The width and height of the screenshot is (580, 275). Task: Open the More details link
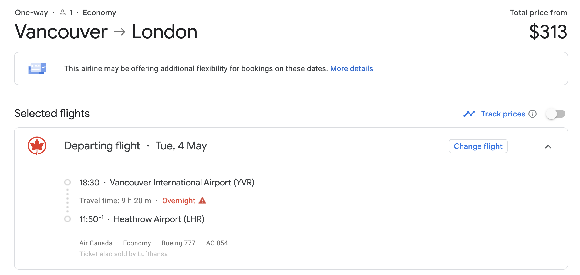click(x=351, y=69)
